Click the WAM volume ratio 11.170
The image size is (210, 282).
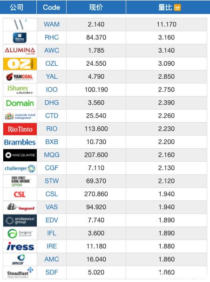click(166, 24)
